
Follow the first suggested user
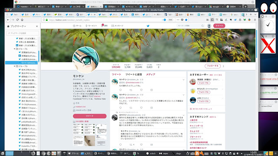click(x=204, y=83)
